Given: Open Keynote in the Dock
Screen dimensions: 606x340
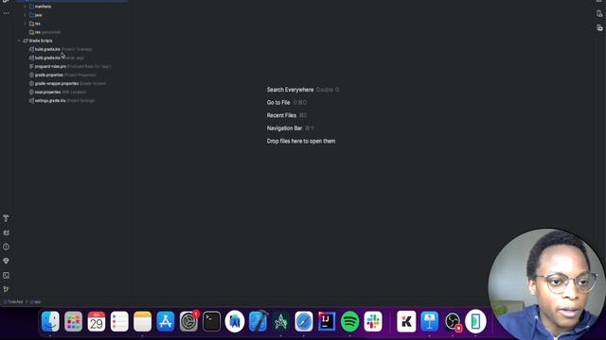Looking at the screenshot, I should tap(429, 321).
